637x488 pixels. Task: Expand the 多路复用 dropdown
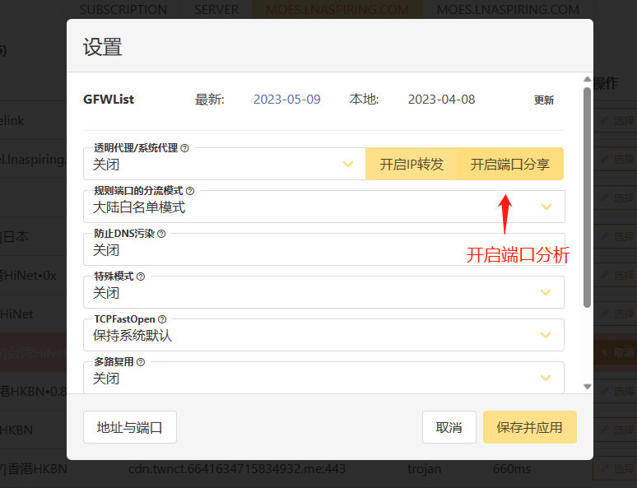(323, 379)
